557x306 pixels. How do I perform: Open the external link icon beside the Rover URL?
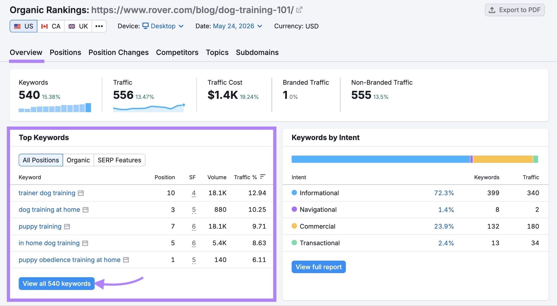point(299,10)
